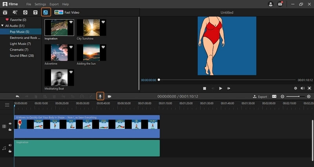The height and width of the screenshot is (167, 314).
Task: Select the Favorite (0) category
Action: (x=16, y=20)
